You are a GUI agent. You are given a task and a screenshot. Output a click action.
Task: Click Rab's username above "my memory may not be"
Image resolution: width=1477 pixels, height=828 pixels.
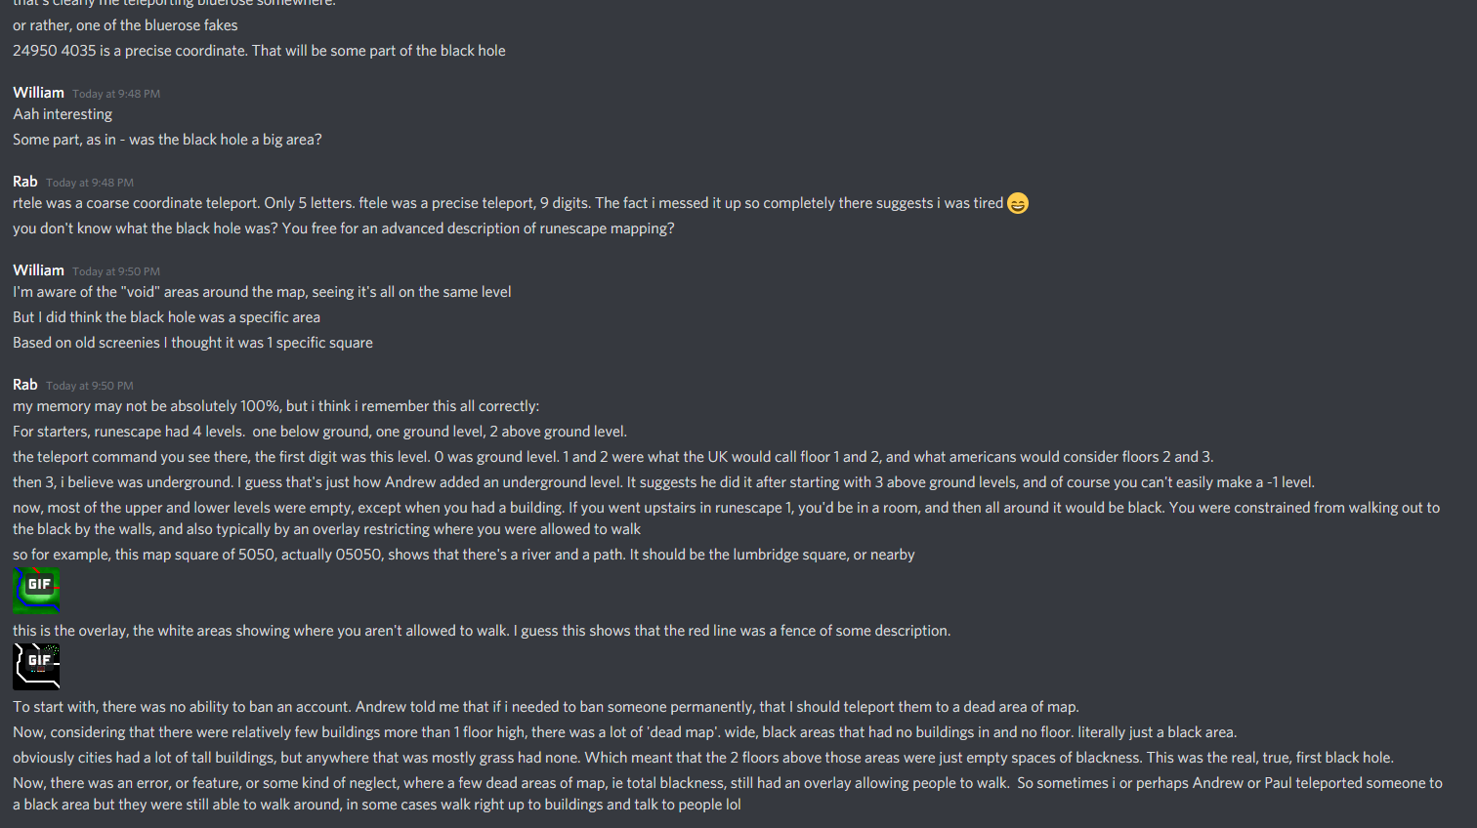click(25, 385)
